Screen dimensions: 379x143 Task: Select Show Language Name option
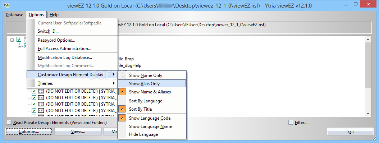pyautogui.click(x=152, y=126)
